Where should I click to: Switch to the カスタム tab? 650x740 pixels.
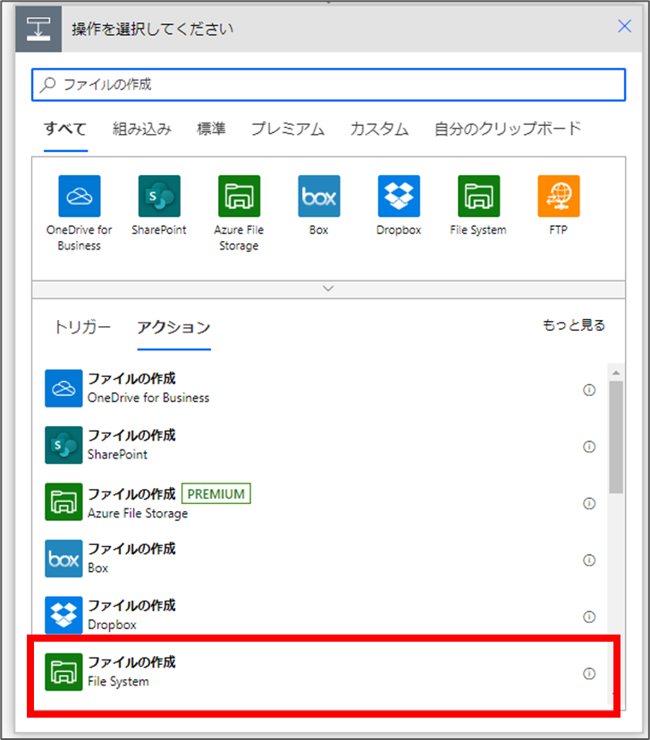(379, 129)
